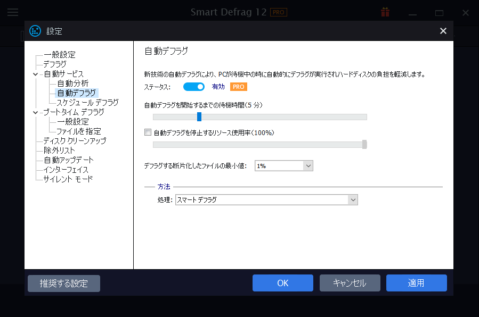Click the orange PRO badge beside 有効
This screenshot has height=317, width=479.
pos(239,87)
